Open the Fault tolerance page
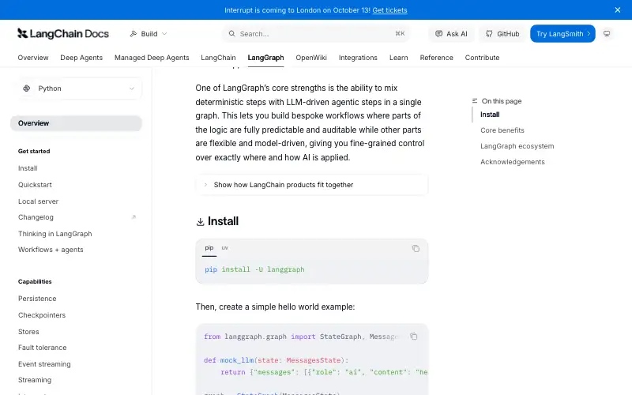The width and height of the screenshot is (632, 395). [43, 348]
